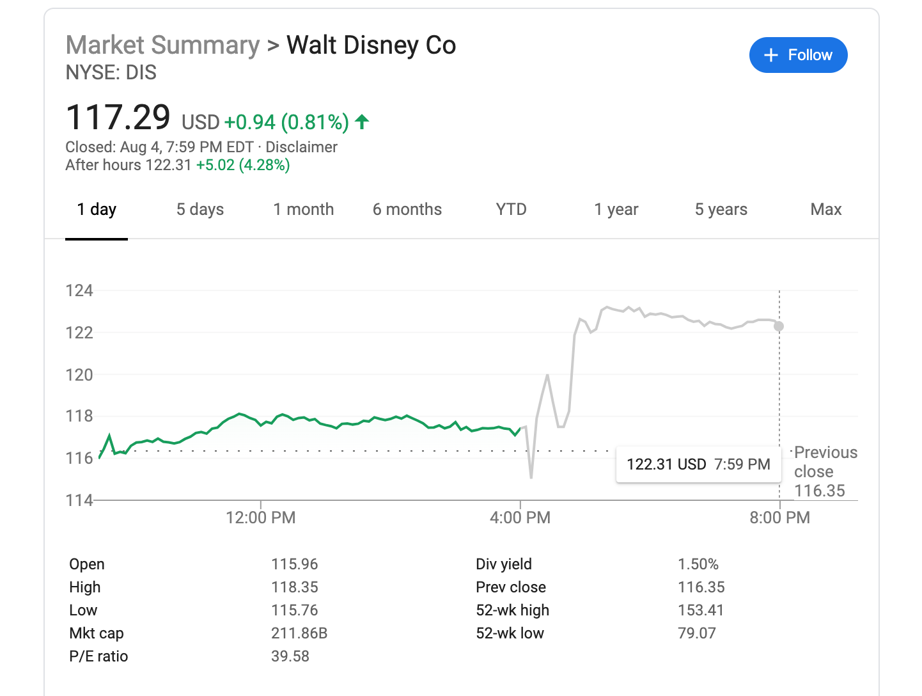The image size is (922, 696).
Task: Switch to the 5 days tab
Action: coord(200,210)
